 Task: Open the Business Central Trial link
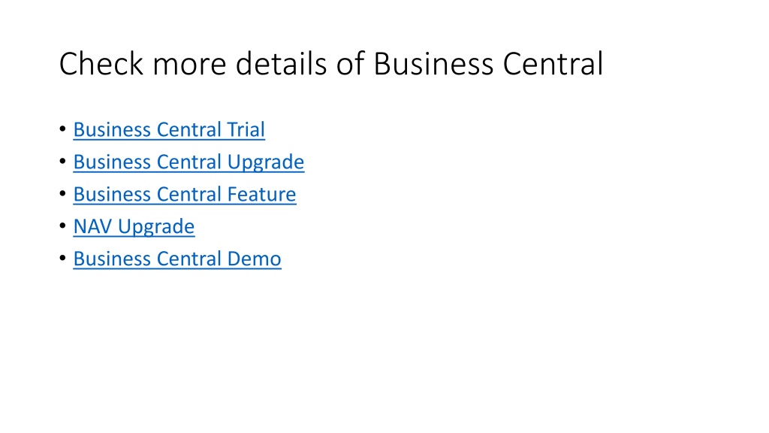[x=169, y=129]
